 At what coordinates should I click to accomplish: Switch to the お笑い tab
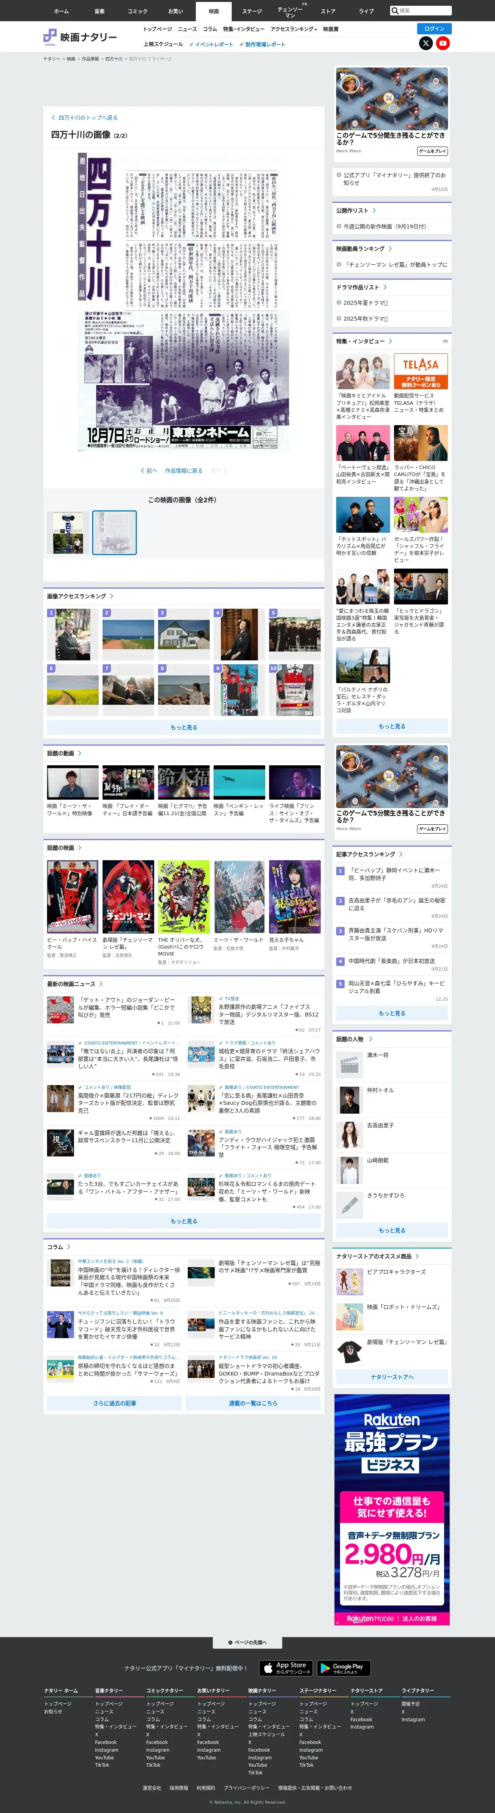coord(176,10)
